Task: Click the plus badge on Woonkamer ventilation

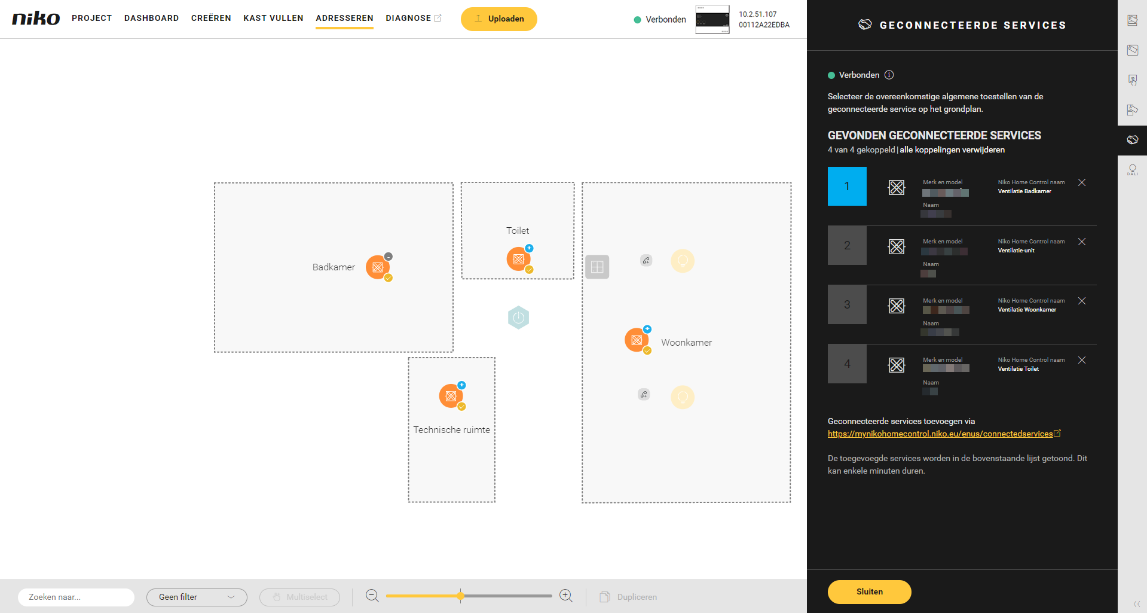Action: click(x=647, y=329)
